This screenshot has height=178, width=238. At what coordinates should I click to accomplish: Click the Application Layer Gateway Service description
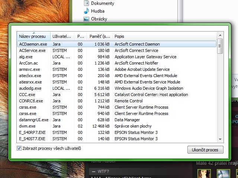click(x=145, y=57)
